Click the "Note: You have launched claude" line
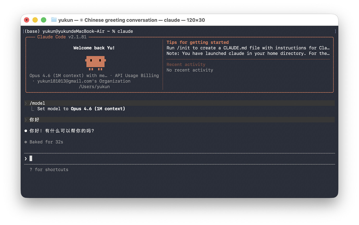This screenshot has height=225, width=359. tap(248, 54)
